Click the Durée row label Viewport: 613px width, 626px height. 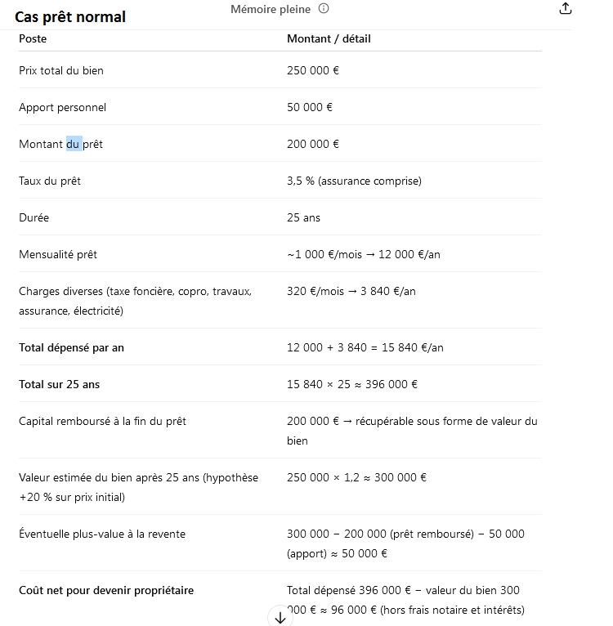34,217
